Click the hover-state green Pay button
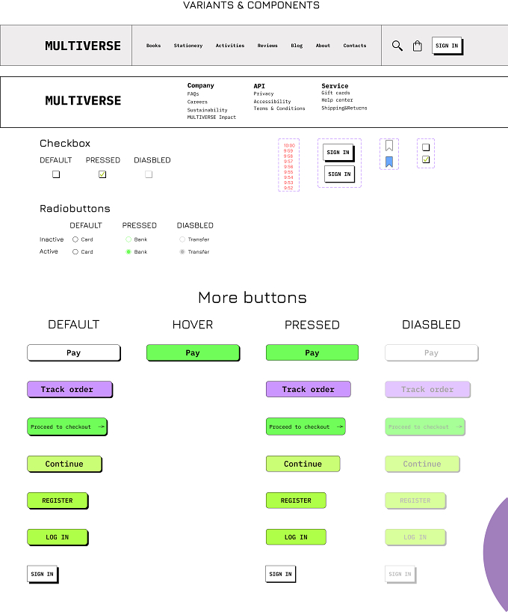 (x=193, y=353)
